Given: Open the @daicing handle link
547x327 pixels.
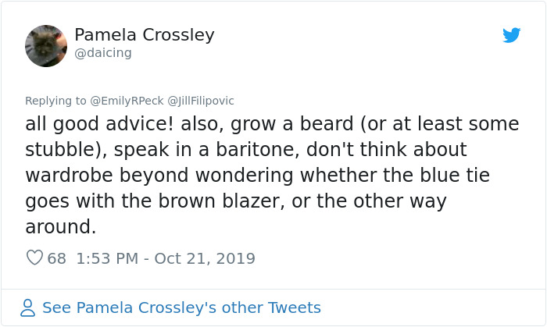Looking at the screenshot, I should coord(102,53).
